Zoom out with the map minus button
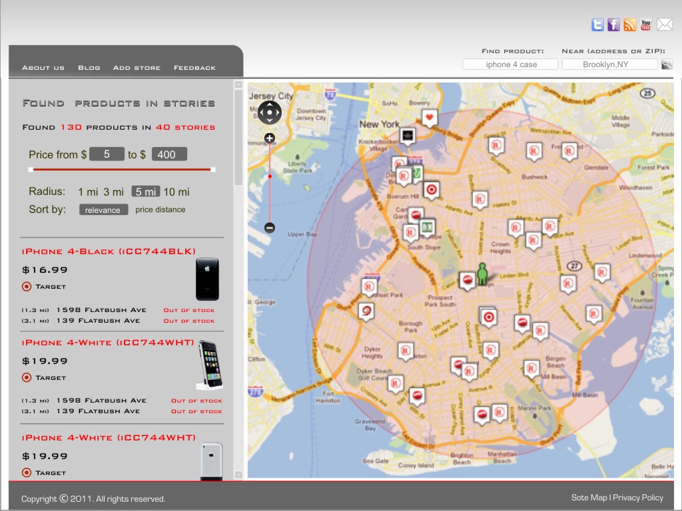 point(270,228)
